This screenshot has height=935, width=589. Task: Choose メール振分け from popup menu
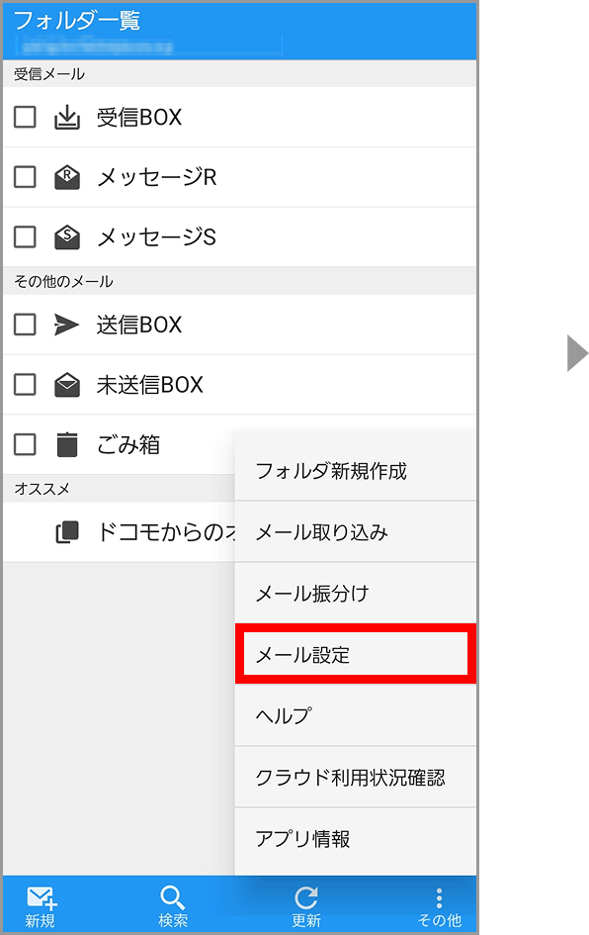pos(356,594)
